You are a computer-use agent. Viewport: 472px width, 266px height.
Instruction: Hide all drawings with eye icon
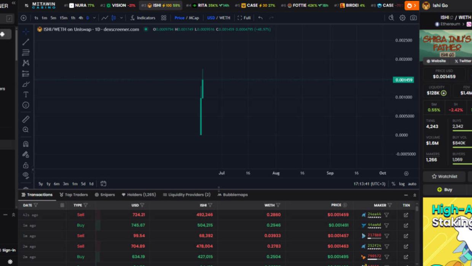(x=26, y=175)
